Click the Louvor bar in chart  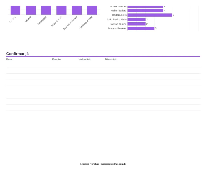[x=15, y=10]
